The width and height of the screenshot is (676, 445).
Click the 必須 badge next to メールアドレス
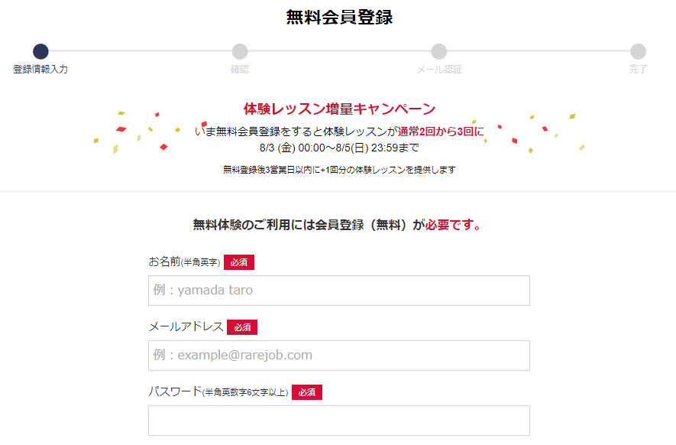(242, 327)
